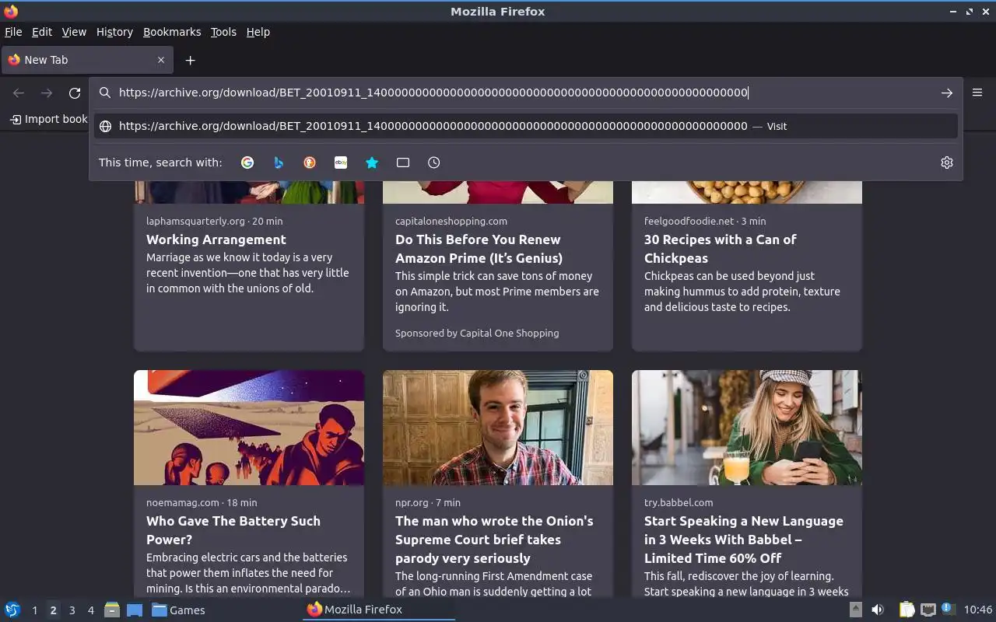Click the Babbel woman with phone thumbnail
Image resolution: width=996 pixels, height=622 pixels.
[x=747, y=428]
